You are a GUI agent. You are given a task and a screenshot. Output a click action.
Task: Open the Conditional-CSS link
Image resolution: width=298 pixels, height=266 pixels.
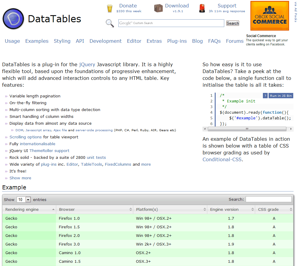point(222,159)
